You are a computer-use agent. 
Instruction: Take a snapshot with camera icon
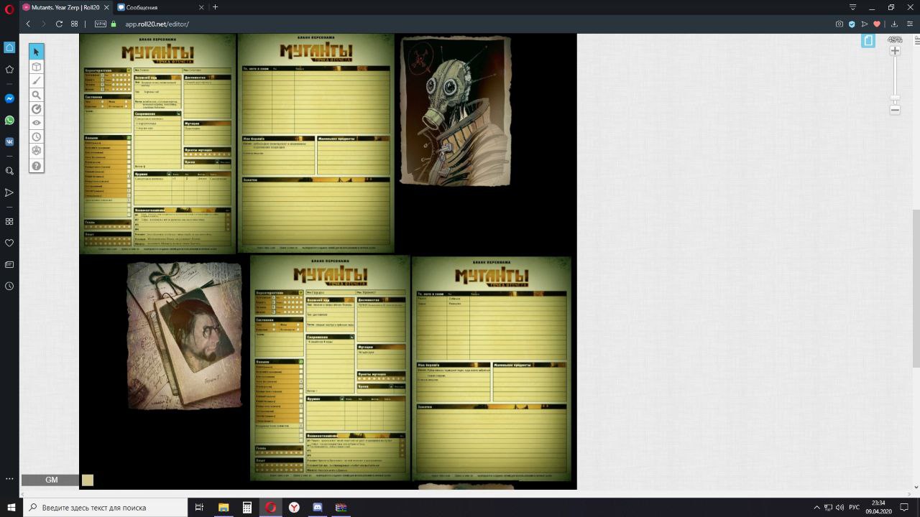[839, 24]
